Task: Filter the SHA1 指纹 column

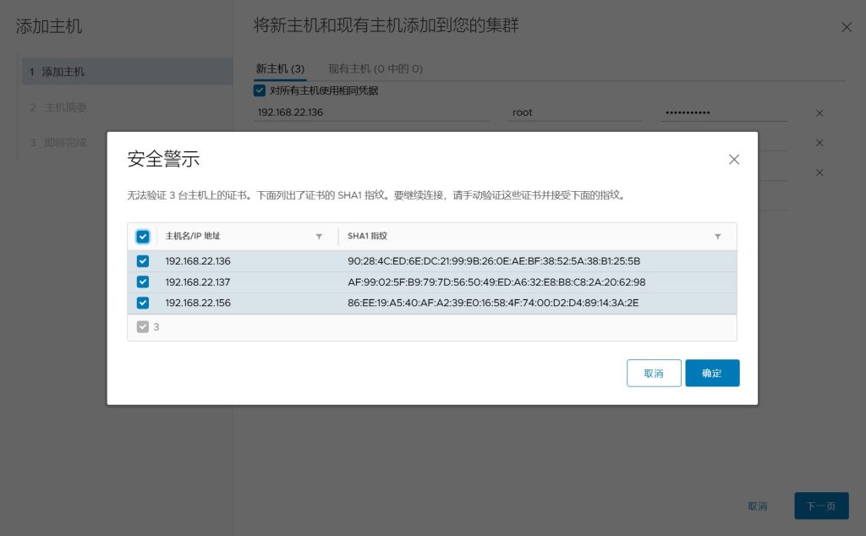Action: (717, 236)
